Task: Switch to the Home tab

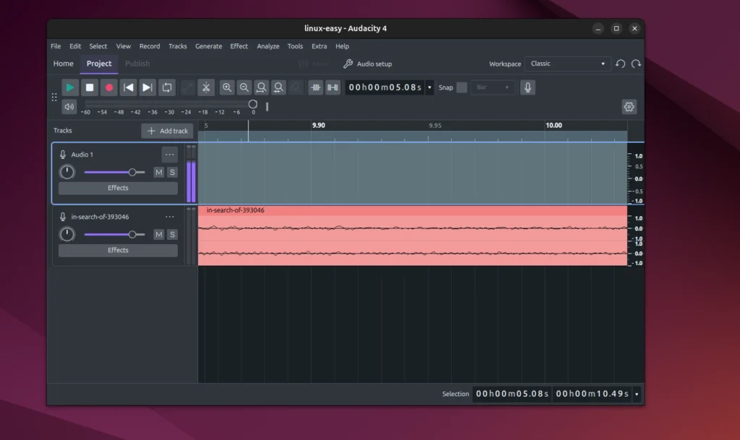Action: (x=63, y=64)
